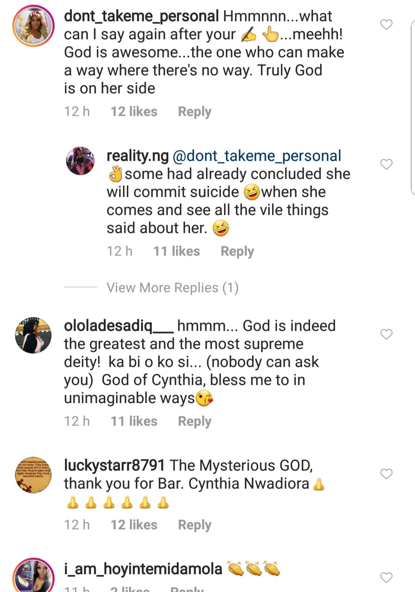Like ololadesadiq___'s comment with heart icon
Image resolution: width=415 pixels, height=592 pixels.
click(386, 334)
